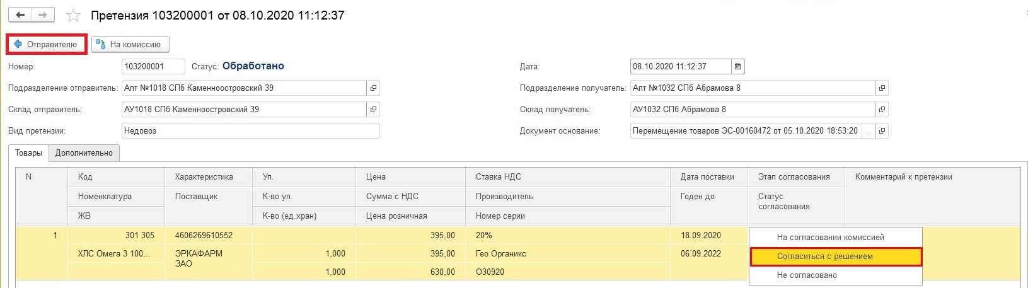Open the Подразделение получатель record via open icon
This screenshot has width=1028, height=288.
pos(882,88)
